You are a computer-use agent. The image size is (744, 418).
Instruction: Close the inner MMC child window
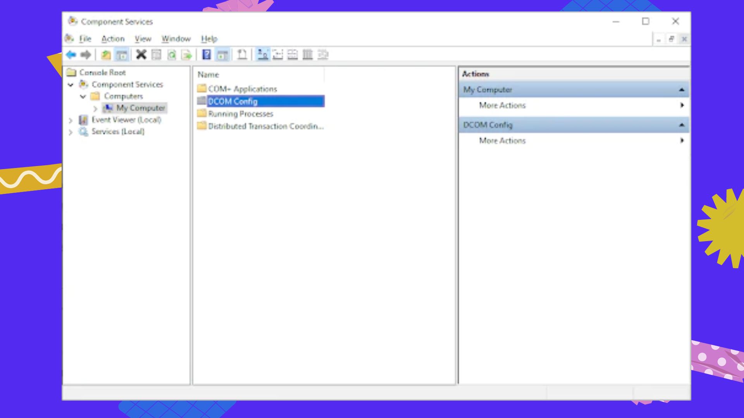[x=684, y=39]
